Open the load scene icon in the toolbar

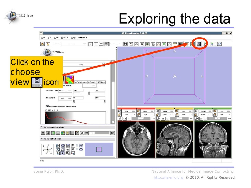coord(42,44)
